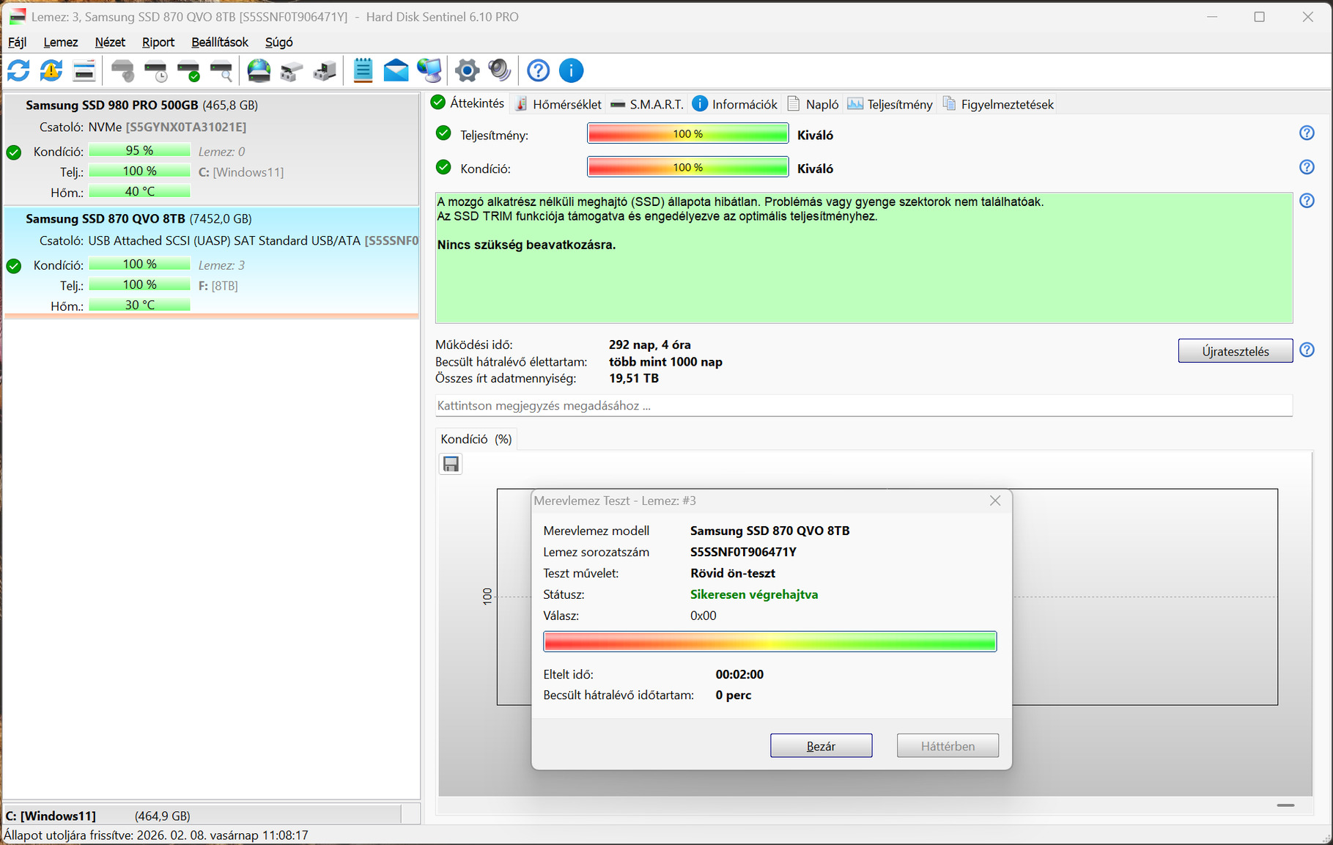Click the test progress bar in dialog
Screen dimensions: 1333x845
coord(769,641)
